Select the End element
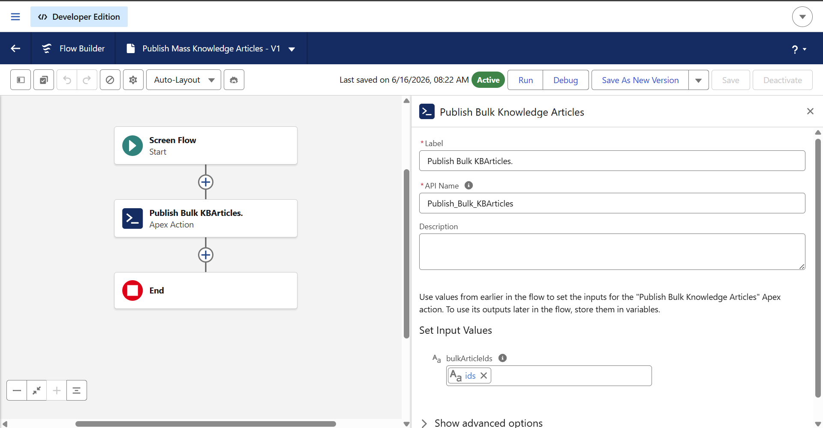The height and width of the screenshot is (428, 823). click(x=206, y=290)
